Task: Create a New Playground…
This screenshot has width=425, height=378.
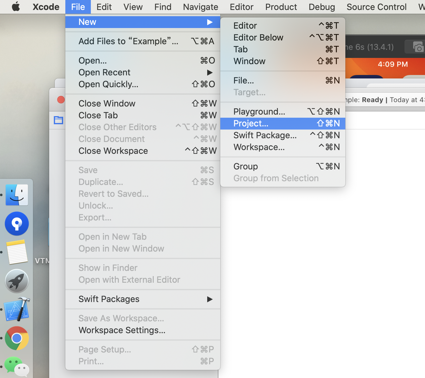Action: pyautogui.click(x=283, y=112)
